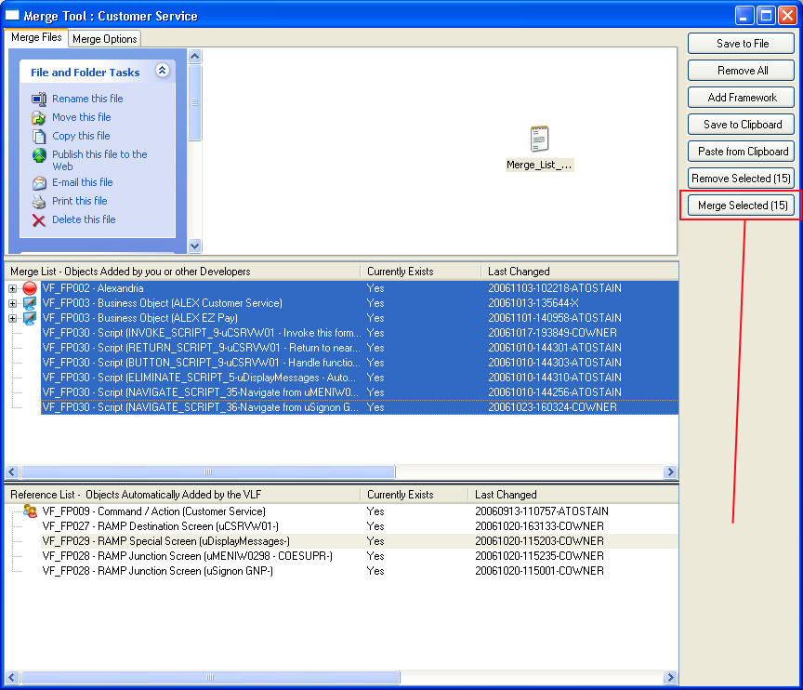Click the Publish to Web globe icon
The height and width of the screenshot is (690, 803).
coord(39,155)
